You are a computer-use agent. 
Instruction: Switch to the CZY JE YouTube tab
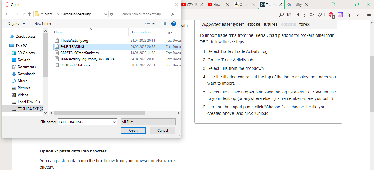tap(192, 4)
